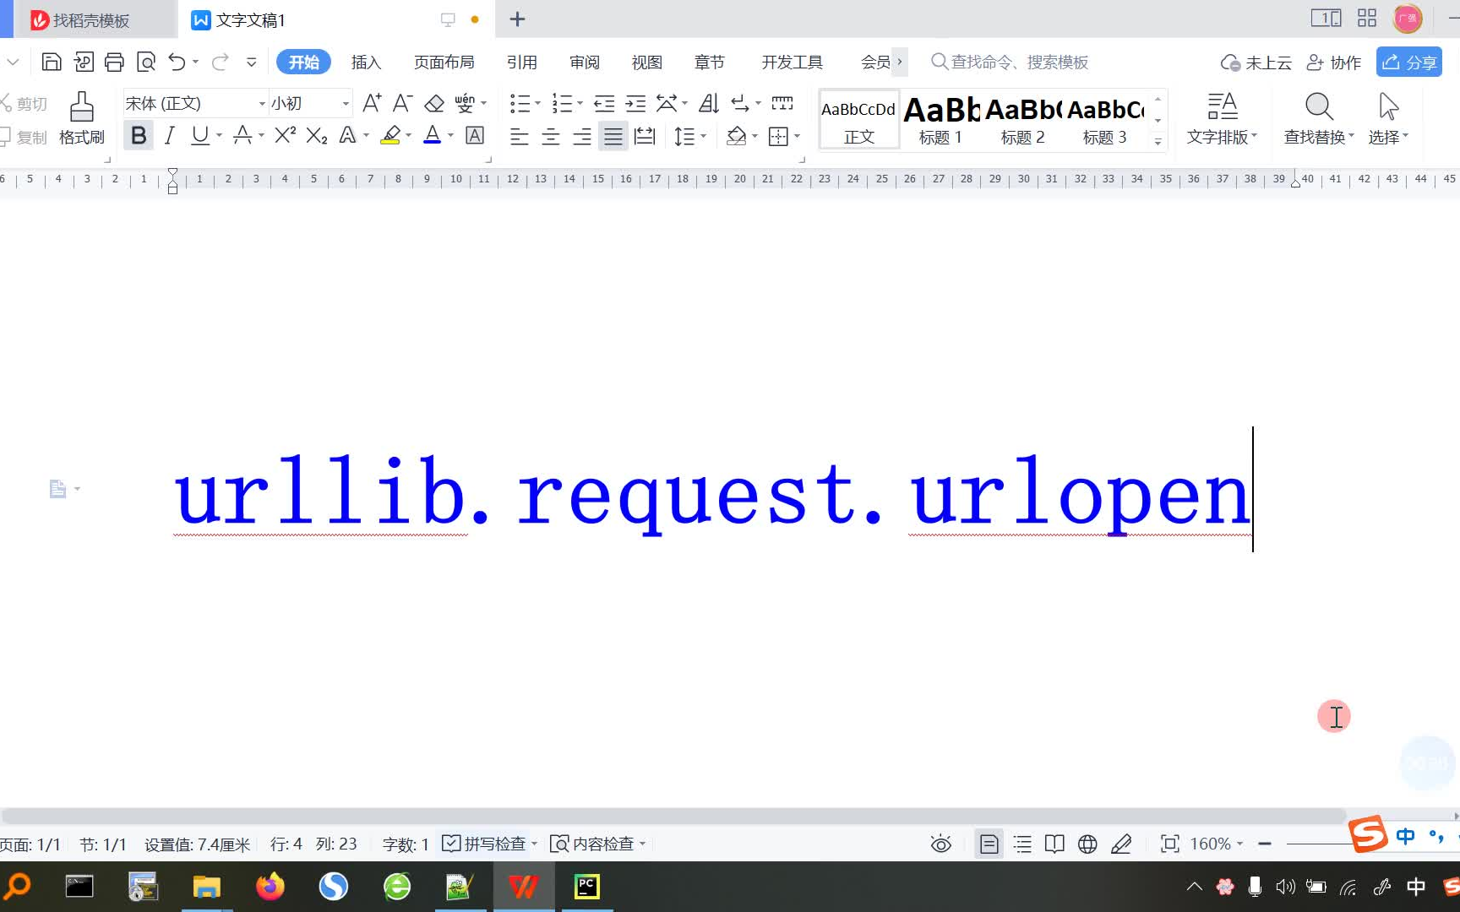Open the 开发工具 (Developer) tab
Image resolution: width=1460 pixels, height=912 pixels.
(x=792, y=62)
